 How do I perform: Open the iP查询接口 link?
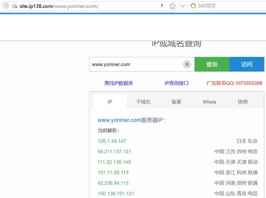(177, 83)
